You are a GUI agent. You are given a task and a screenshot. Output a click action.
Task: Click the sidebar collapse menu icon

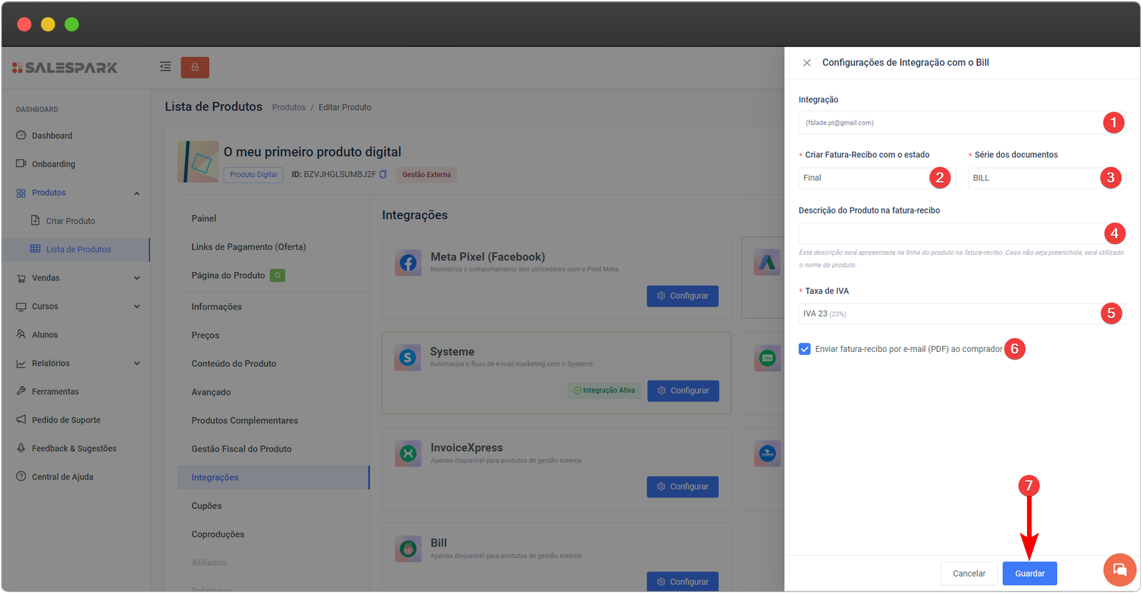coord(165,66)
